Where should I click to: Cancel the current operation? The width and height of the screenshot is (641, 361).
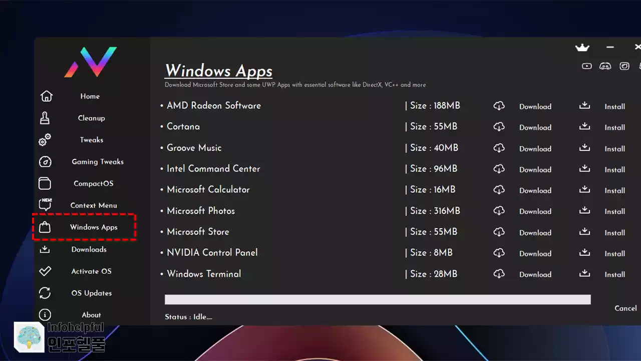[625, 308]
